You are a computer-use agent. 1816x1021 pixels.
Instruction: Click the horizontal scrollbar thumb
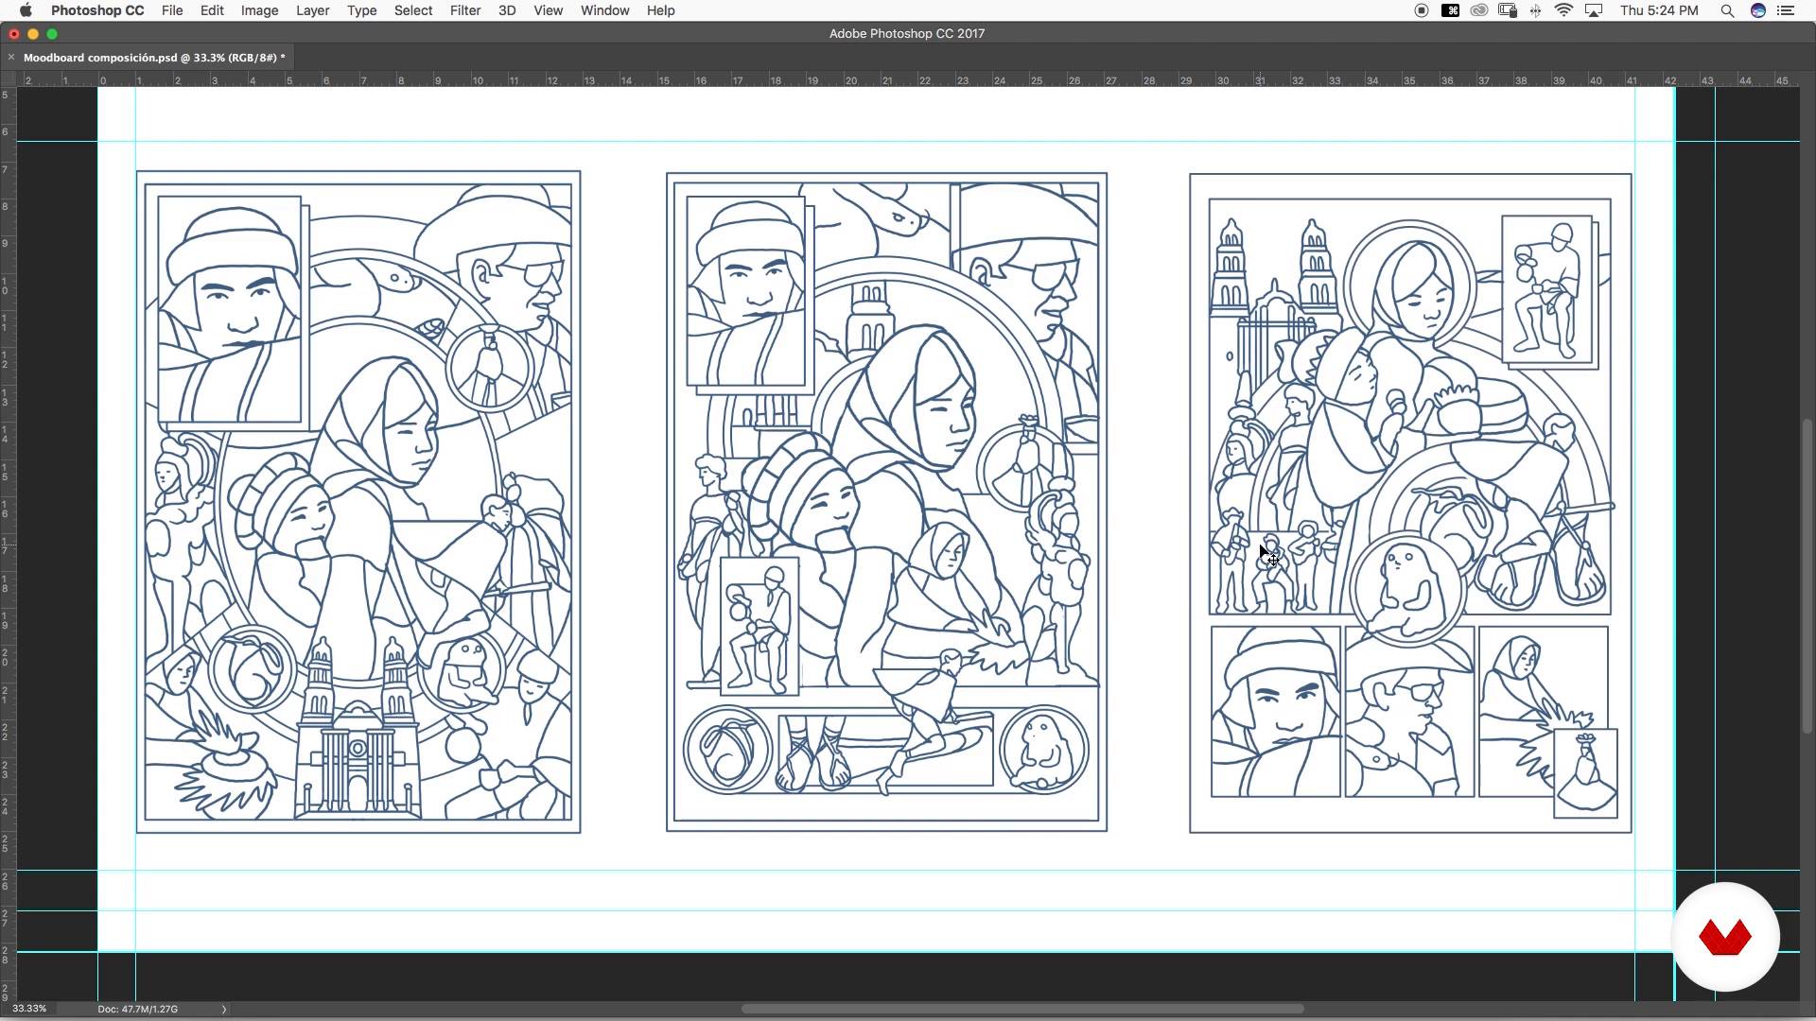(1022, 1009)
